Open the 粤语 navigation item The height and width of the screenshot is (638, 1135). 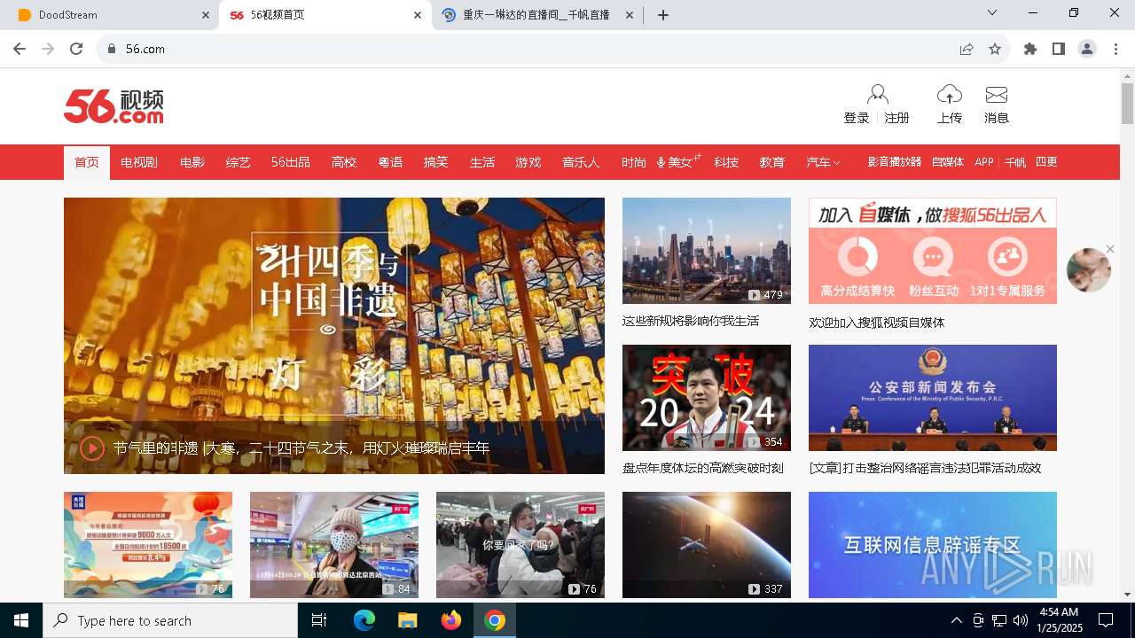pyautogui.click(x=390, y=162)
